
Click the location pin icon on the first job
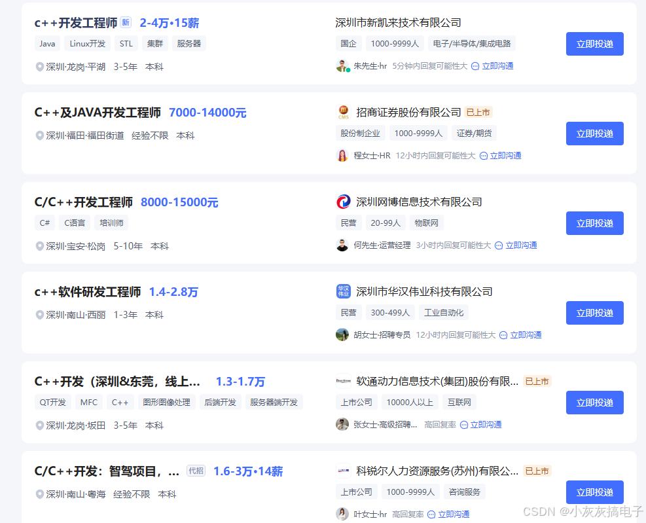point(39,66)
